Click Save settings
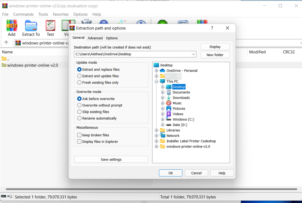The width and height of the screenshot is (302, 203). click(x=111, y=159)
